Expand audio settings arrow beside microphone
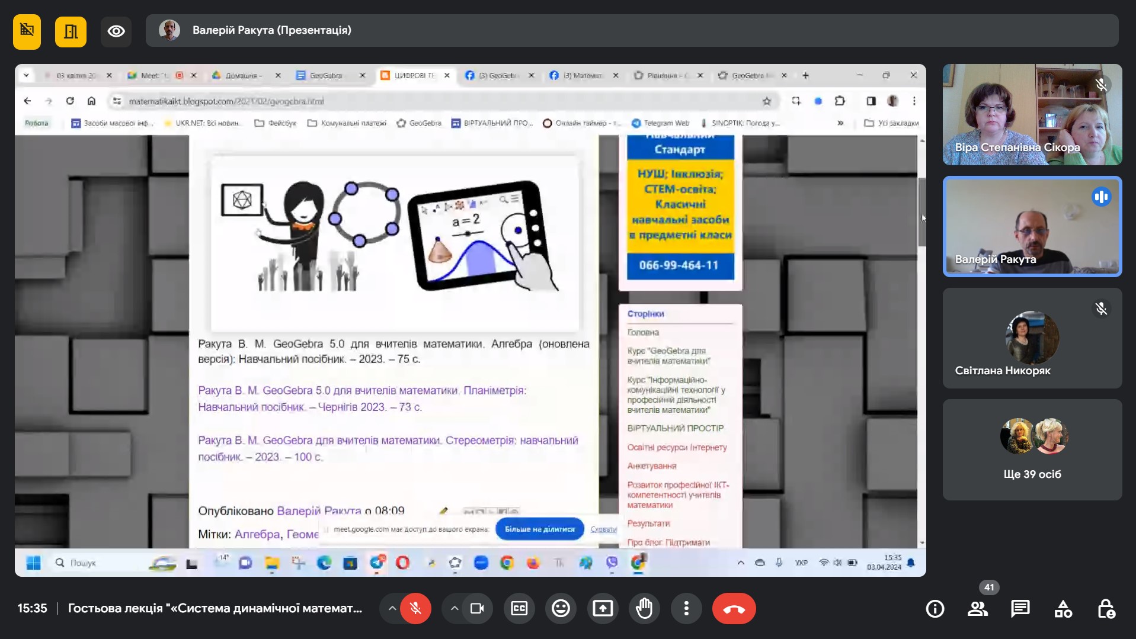The height and width of the screenshot is (639, 1136). point(392,608)
